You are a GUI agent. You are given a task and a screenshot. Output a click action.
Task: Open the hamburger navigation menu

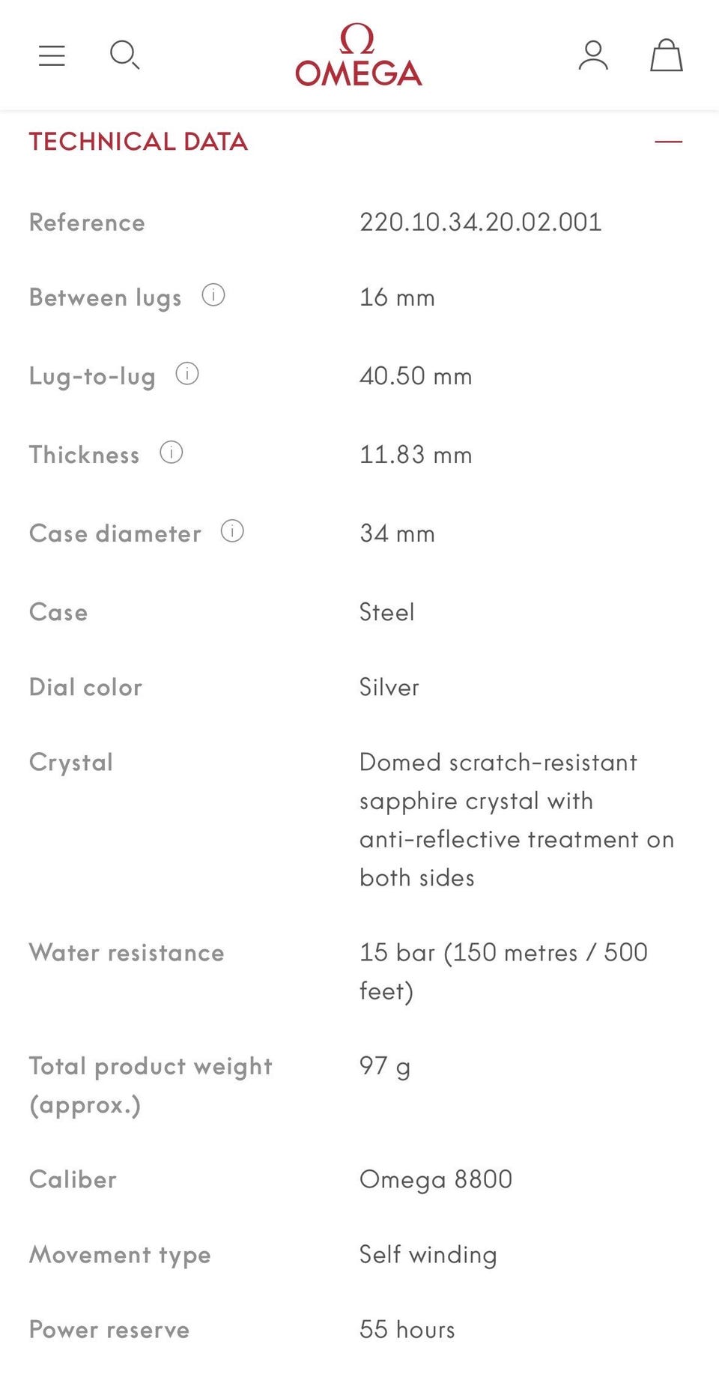(x=52, y=55)
